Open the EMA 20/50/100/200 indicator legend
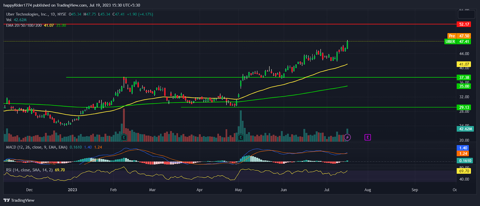 [x=36, y=26]
